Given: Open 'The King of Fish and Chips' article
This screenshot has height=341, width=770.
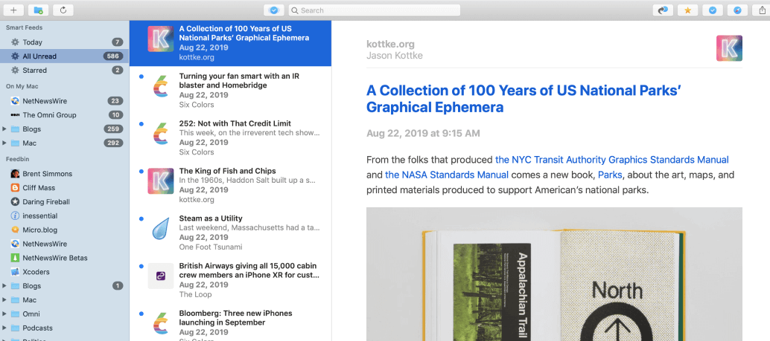Looking at the screenshot, I should [x=230, y=185].
